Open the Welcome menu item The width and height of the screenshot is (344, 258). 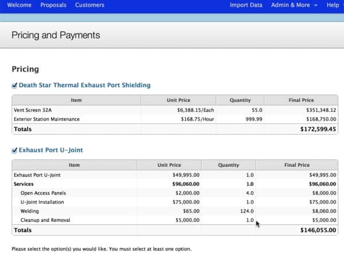[19, 5]
